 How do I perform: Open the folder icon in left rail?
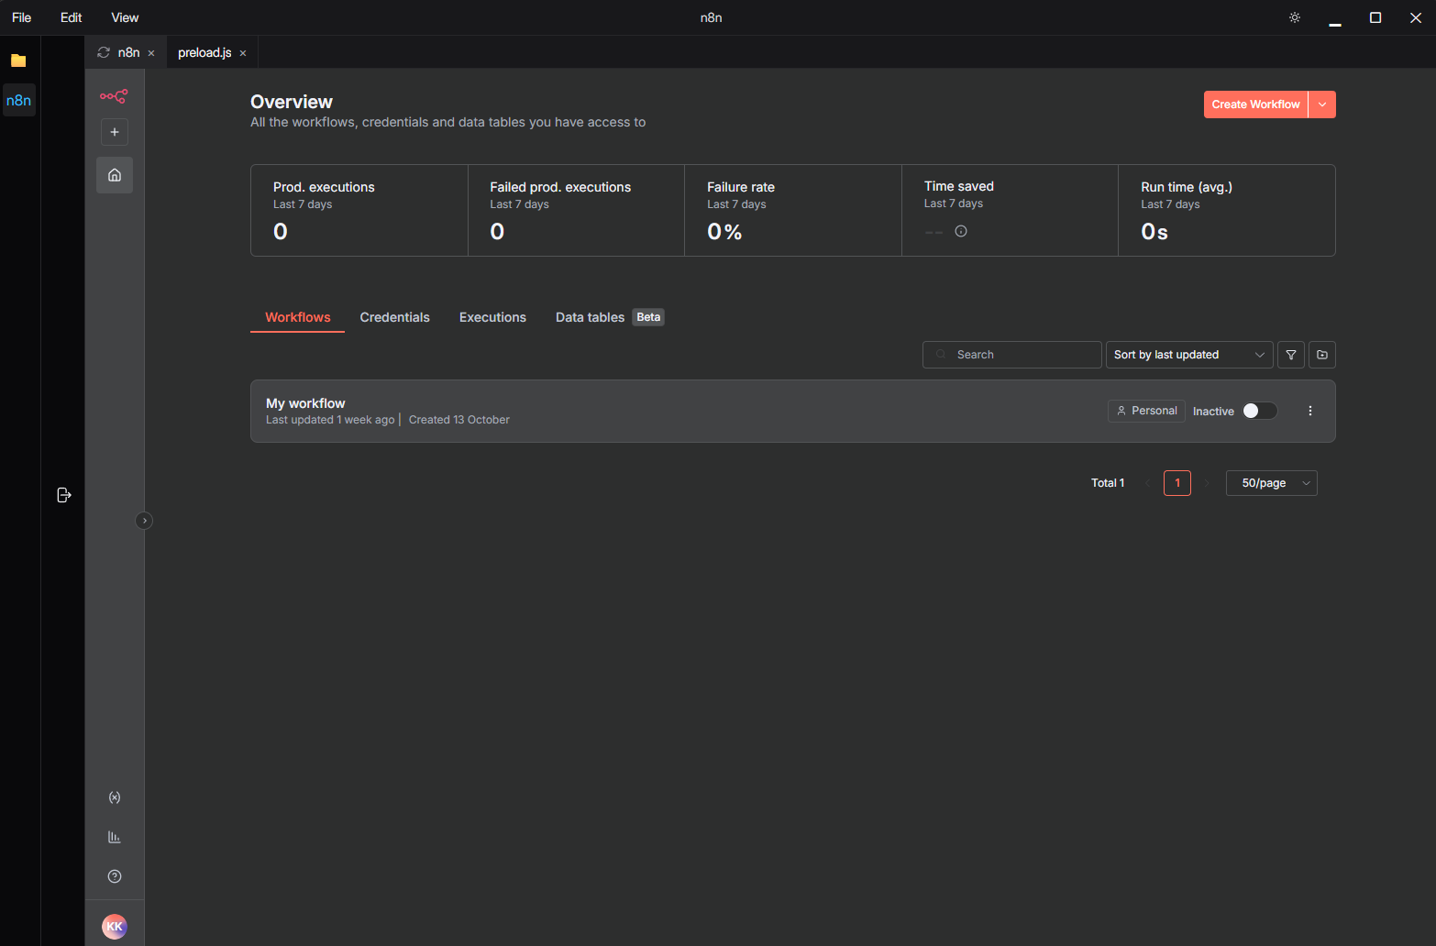click(18, 60)
